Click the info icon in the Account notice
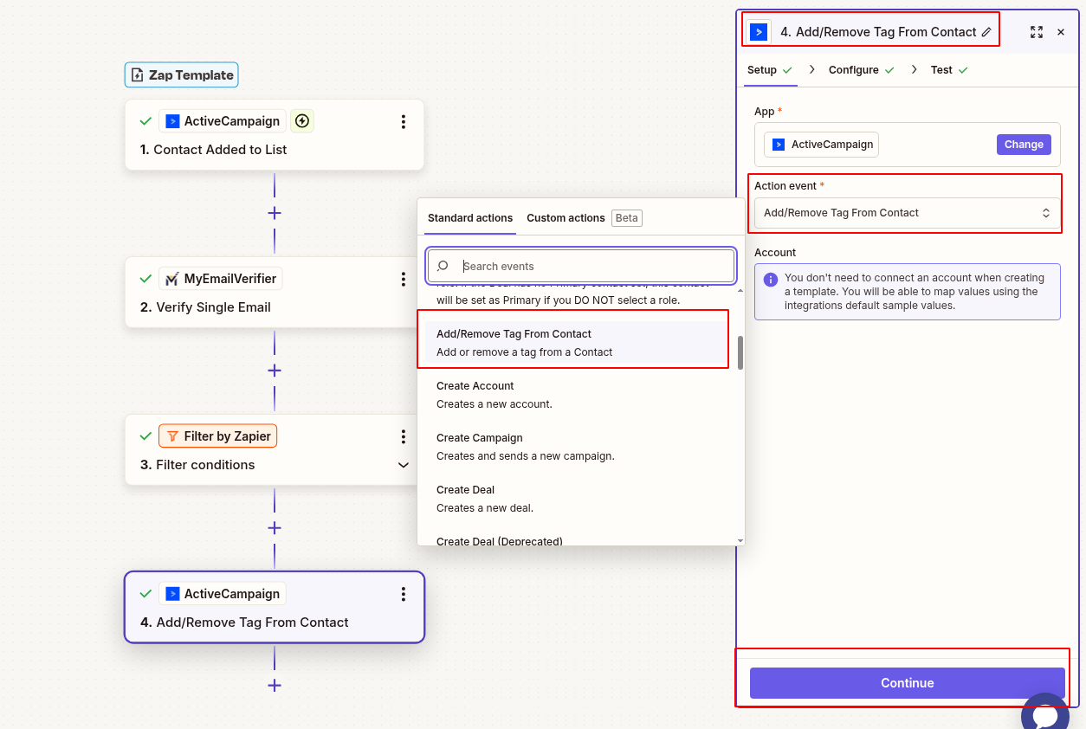The image size is (1086, 729). [770, 278]
